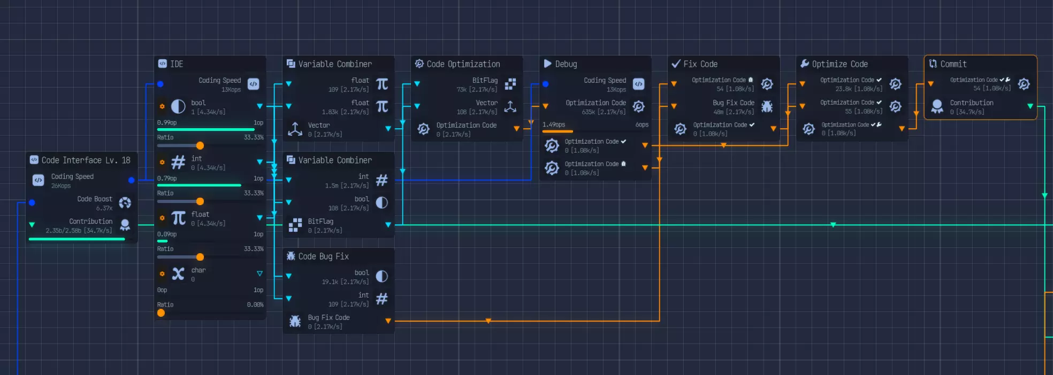Image resolution: width=1053 pixels, height=375 pixels.
Task: Click the Vector output icon in Variable Combiner
Action: coord(295,129)
